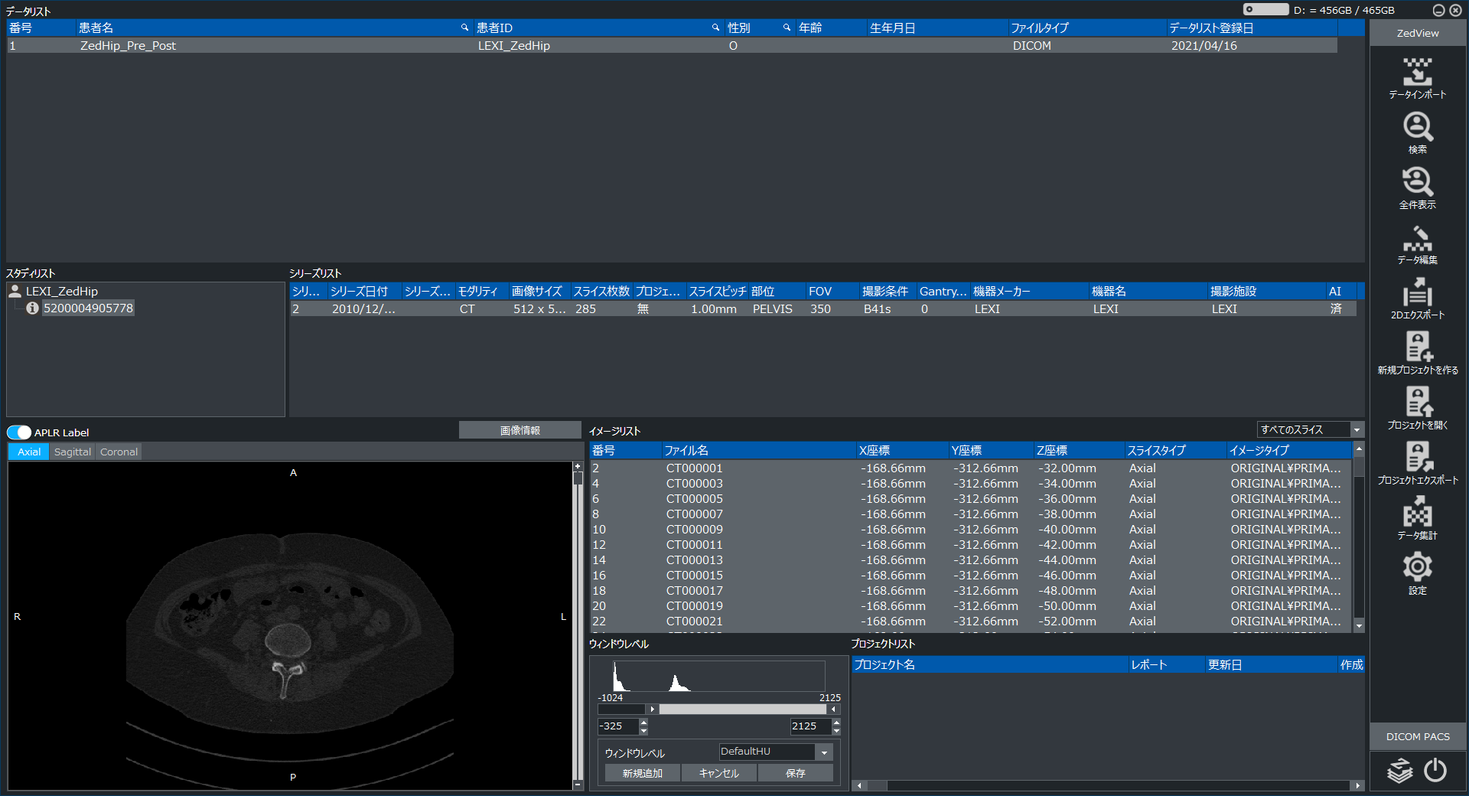This screenshot has width=1469, height=796.
Task: Expand the すべてのスライス slice filter dropdown
Action: pos(1357,430)
